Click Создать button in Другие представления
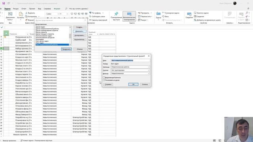Screen dimensions: 253x142 (x=79, y=27)
